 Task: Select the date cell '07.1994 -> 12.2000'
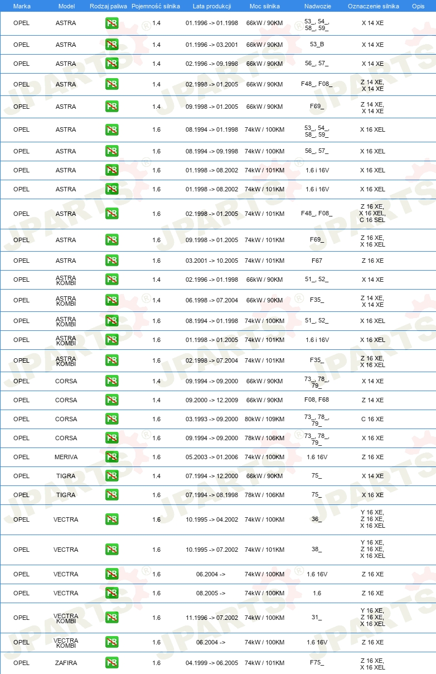point(212,476)
